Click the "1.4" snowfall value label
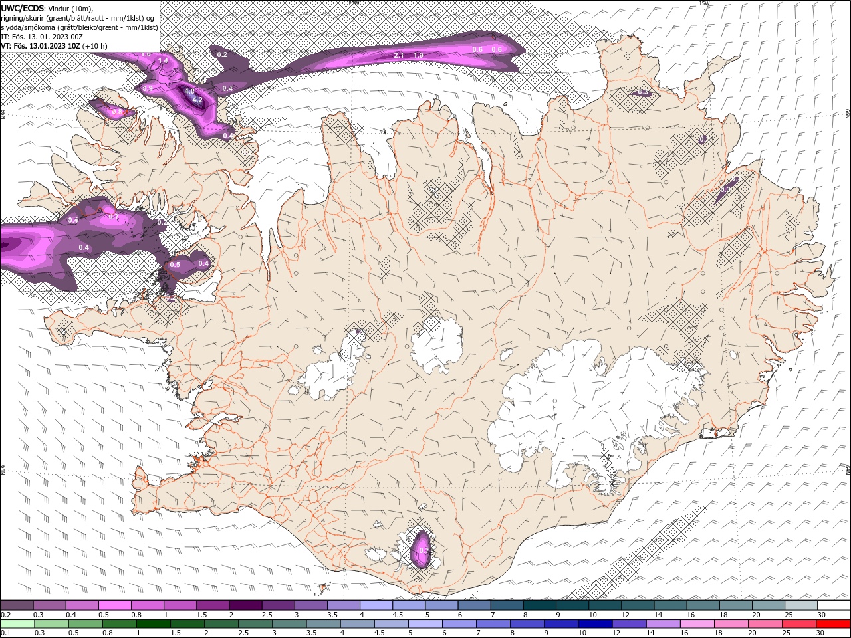 tap(163, 60)
